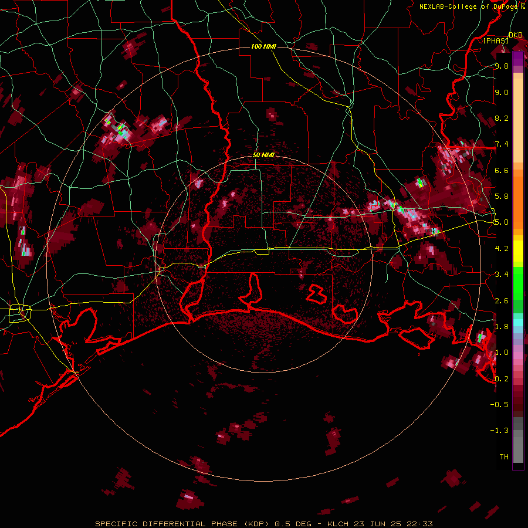Pick the 1.0 scale value
The height and width of the screenshot is (528, 528).
[x=502, y=353]
